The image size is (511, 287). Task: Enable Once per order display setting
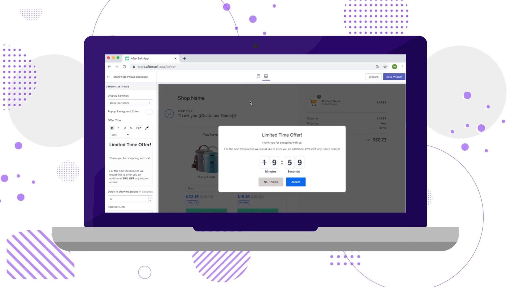click(x=130, y=103)
